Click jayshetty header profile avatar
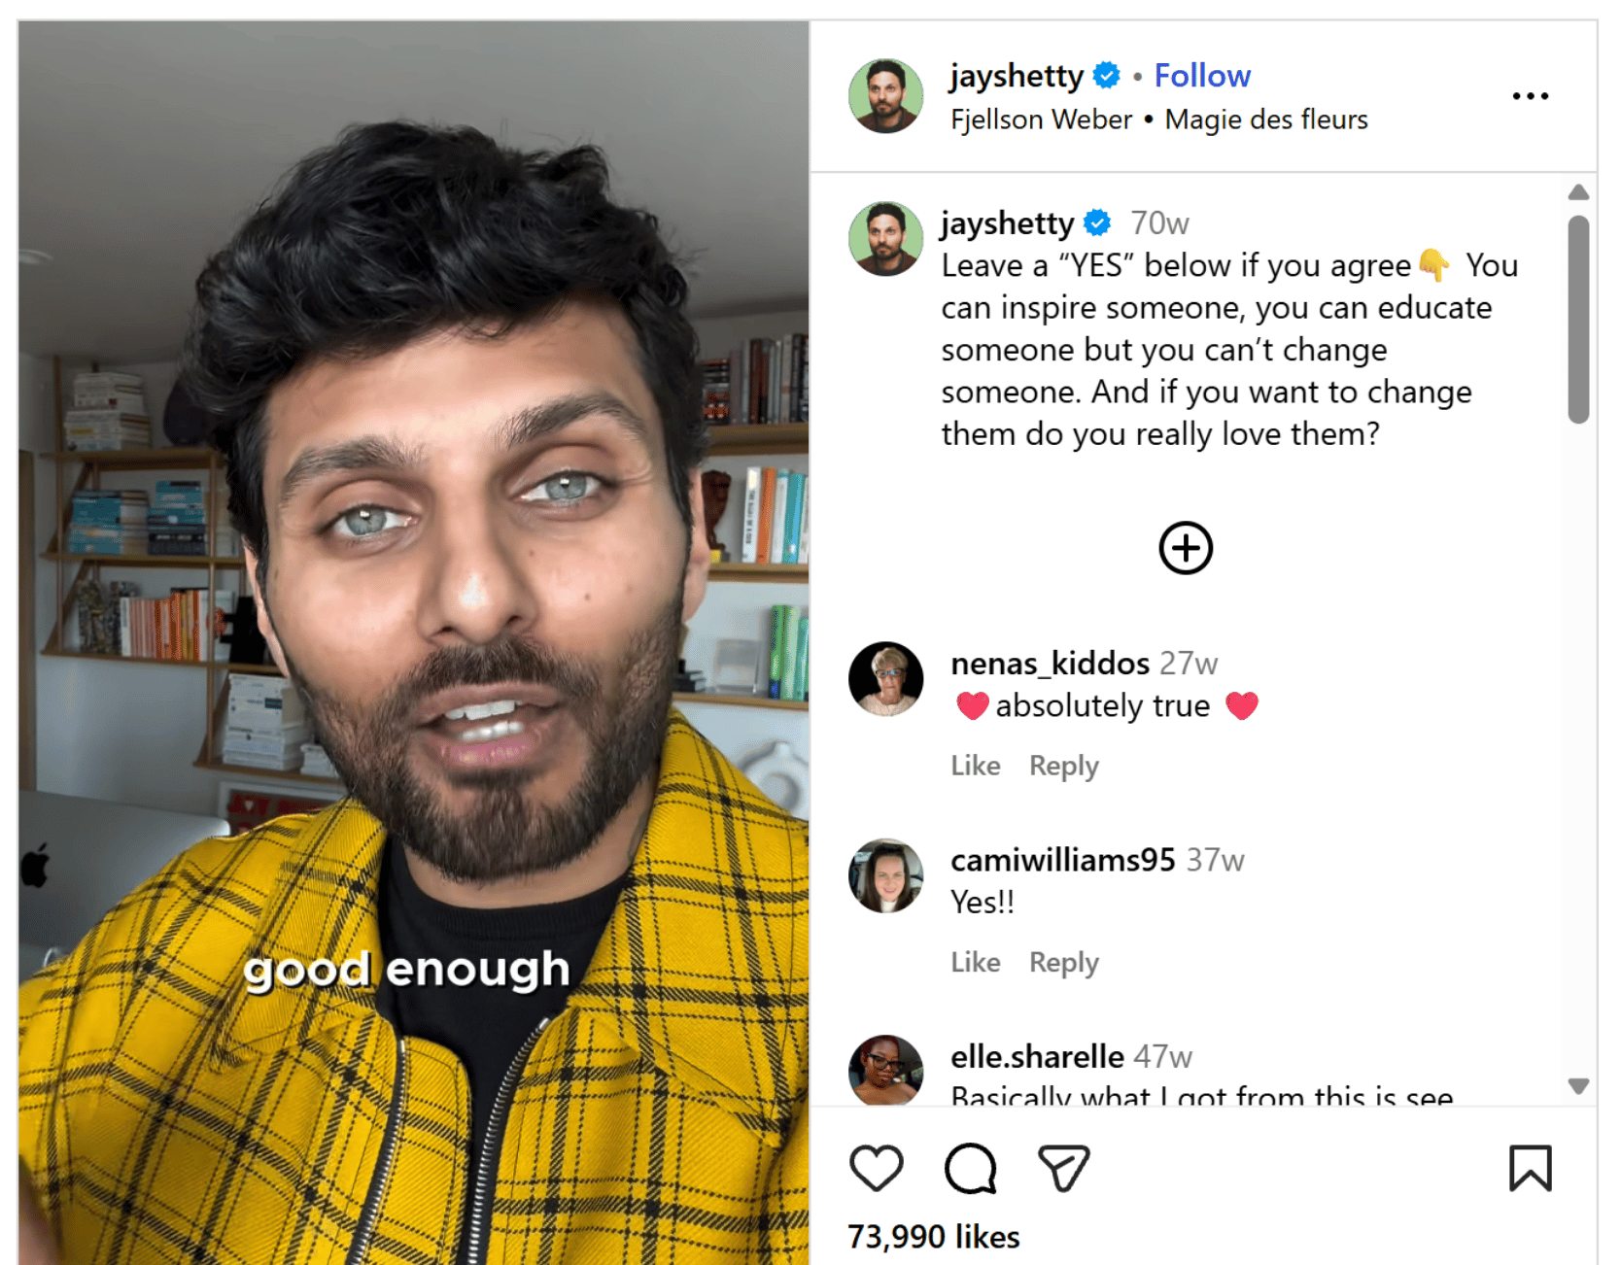Image resolution: width=1621 pixels, height=1265 pixels. 885,95
